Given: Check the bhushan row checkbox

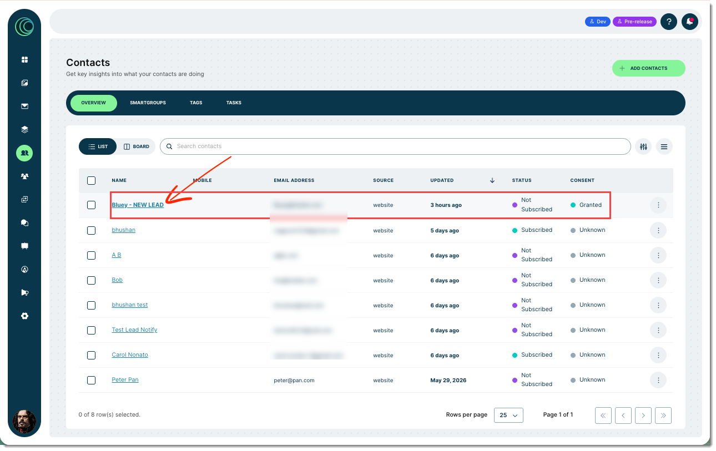Looking at the screenshot, I should tap(92, 230).
